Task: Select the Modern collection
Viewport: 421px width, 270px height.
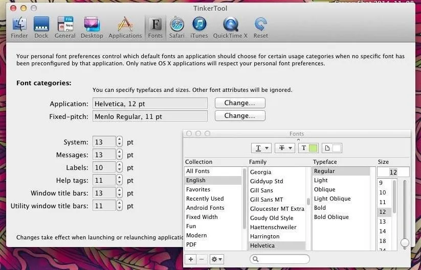Action: pos(213,235)
